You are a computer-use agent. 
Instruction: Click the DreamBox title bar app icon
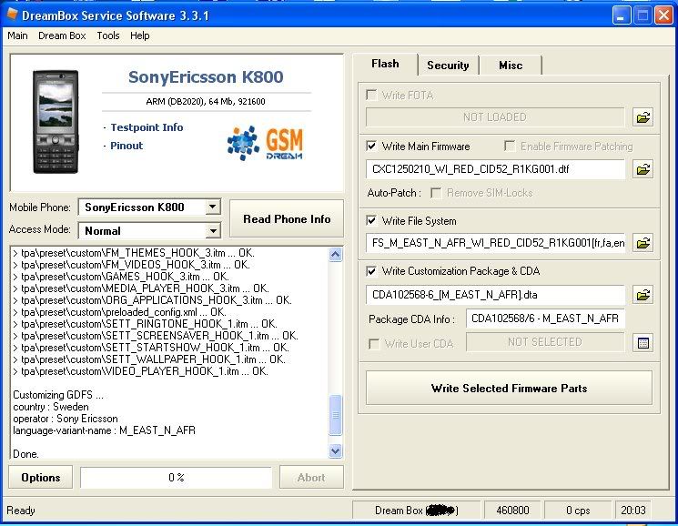(x=12, y=15)
